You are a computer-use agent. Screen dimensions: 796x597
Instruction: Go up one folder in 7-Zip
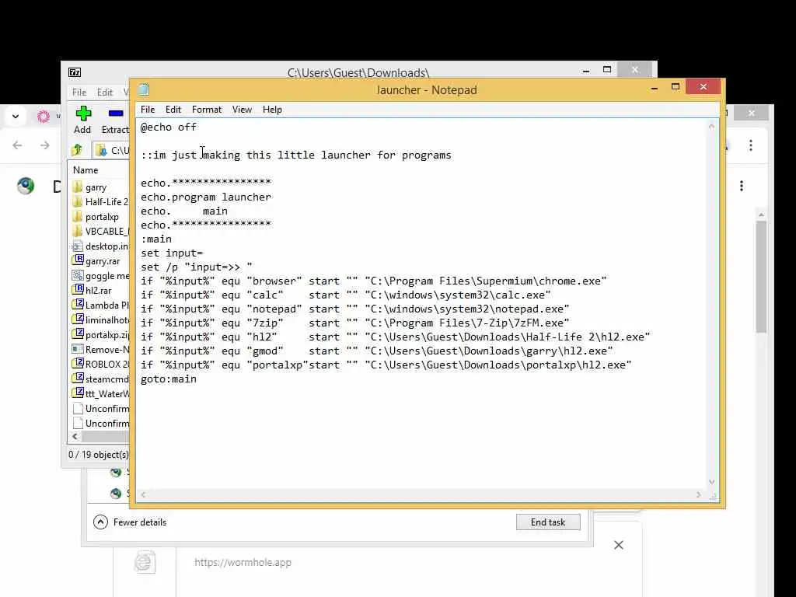[x=77, y=150]
